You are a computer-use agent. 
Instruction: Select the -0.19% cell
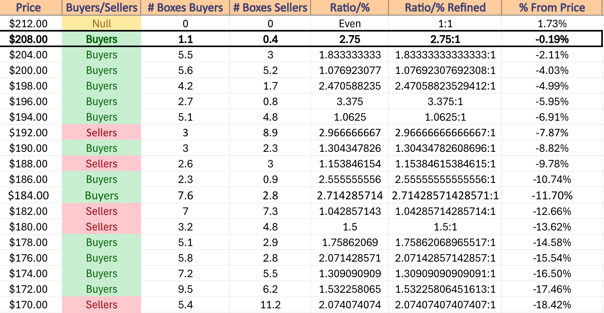coord(552,39)
